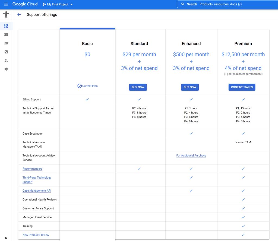Click the Support offerings page title
Screen dimensions: 278x241
pos(42,15)
